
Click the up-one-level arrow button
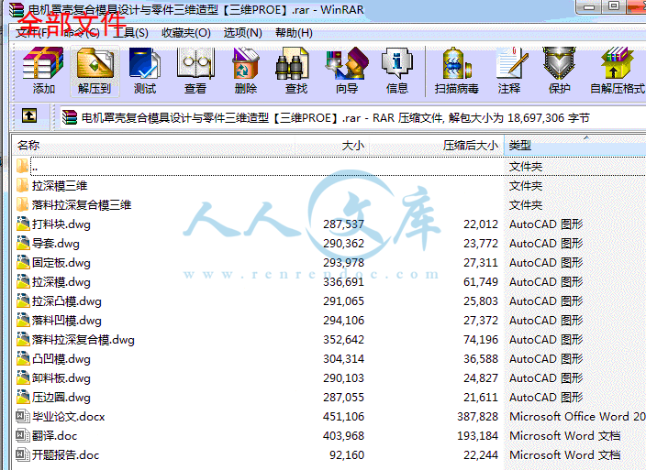[x=29, y=116]
